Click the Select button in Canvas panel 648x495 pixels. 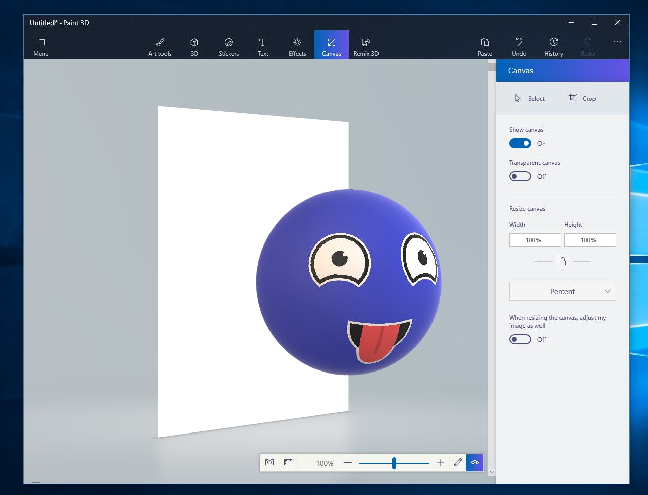click(529, 98)
